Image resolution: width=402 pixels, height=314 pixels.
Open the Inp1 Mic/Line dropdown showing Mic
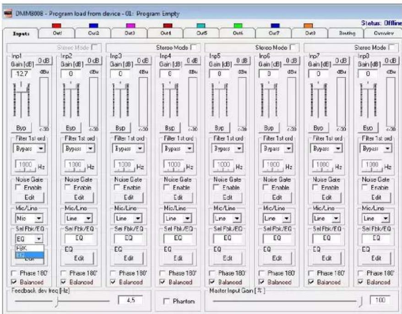(39, 218)
